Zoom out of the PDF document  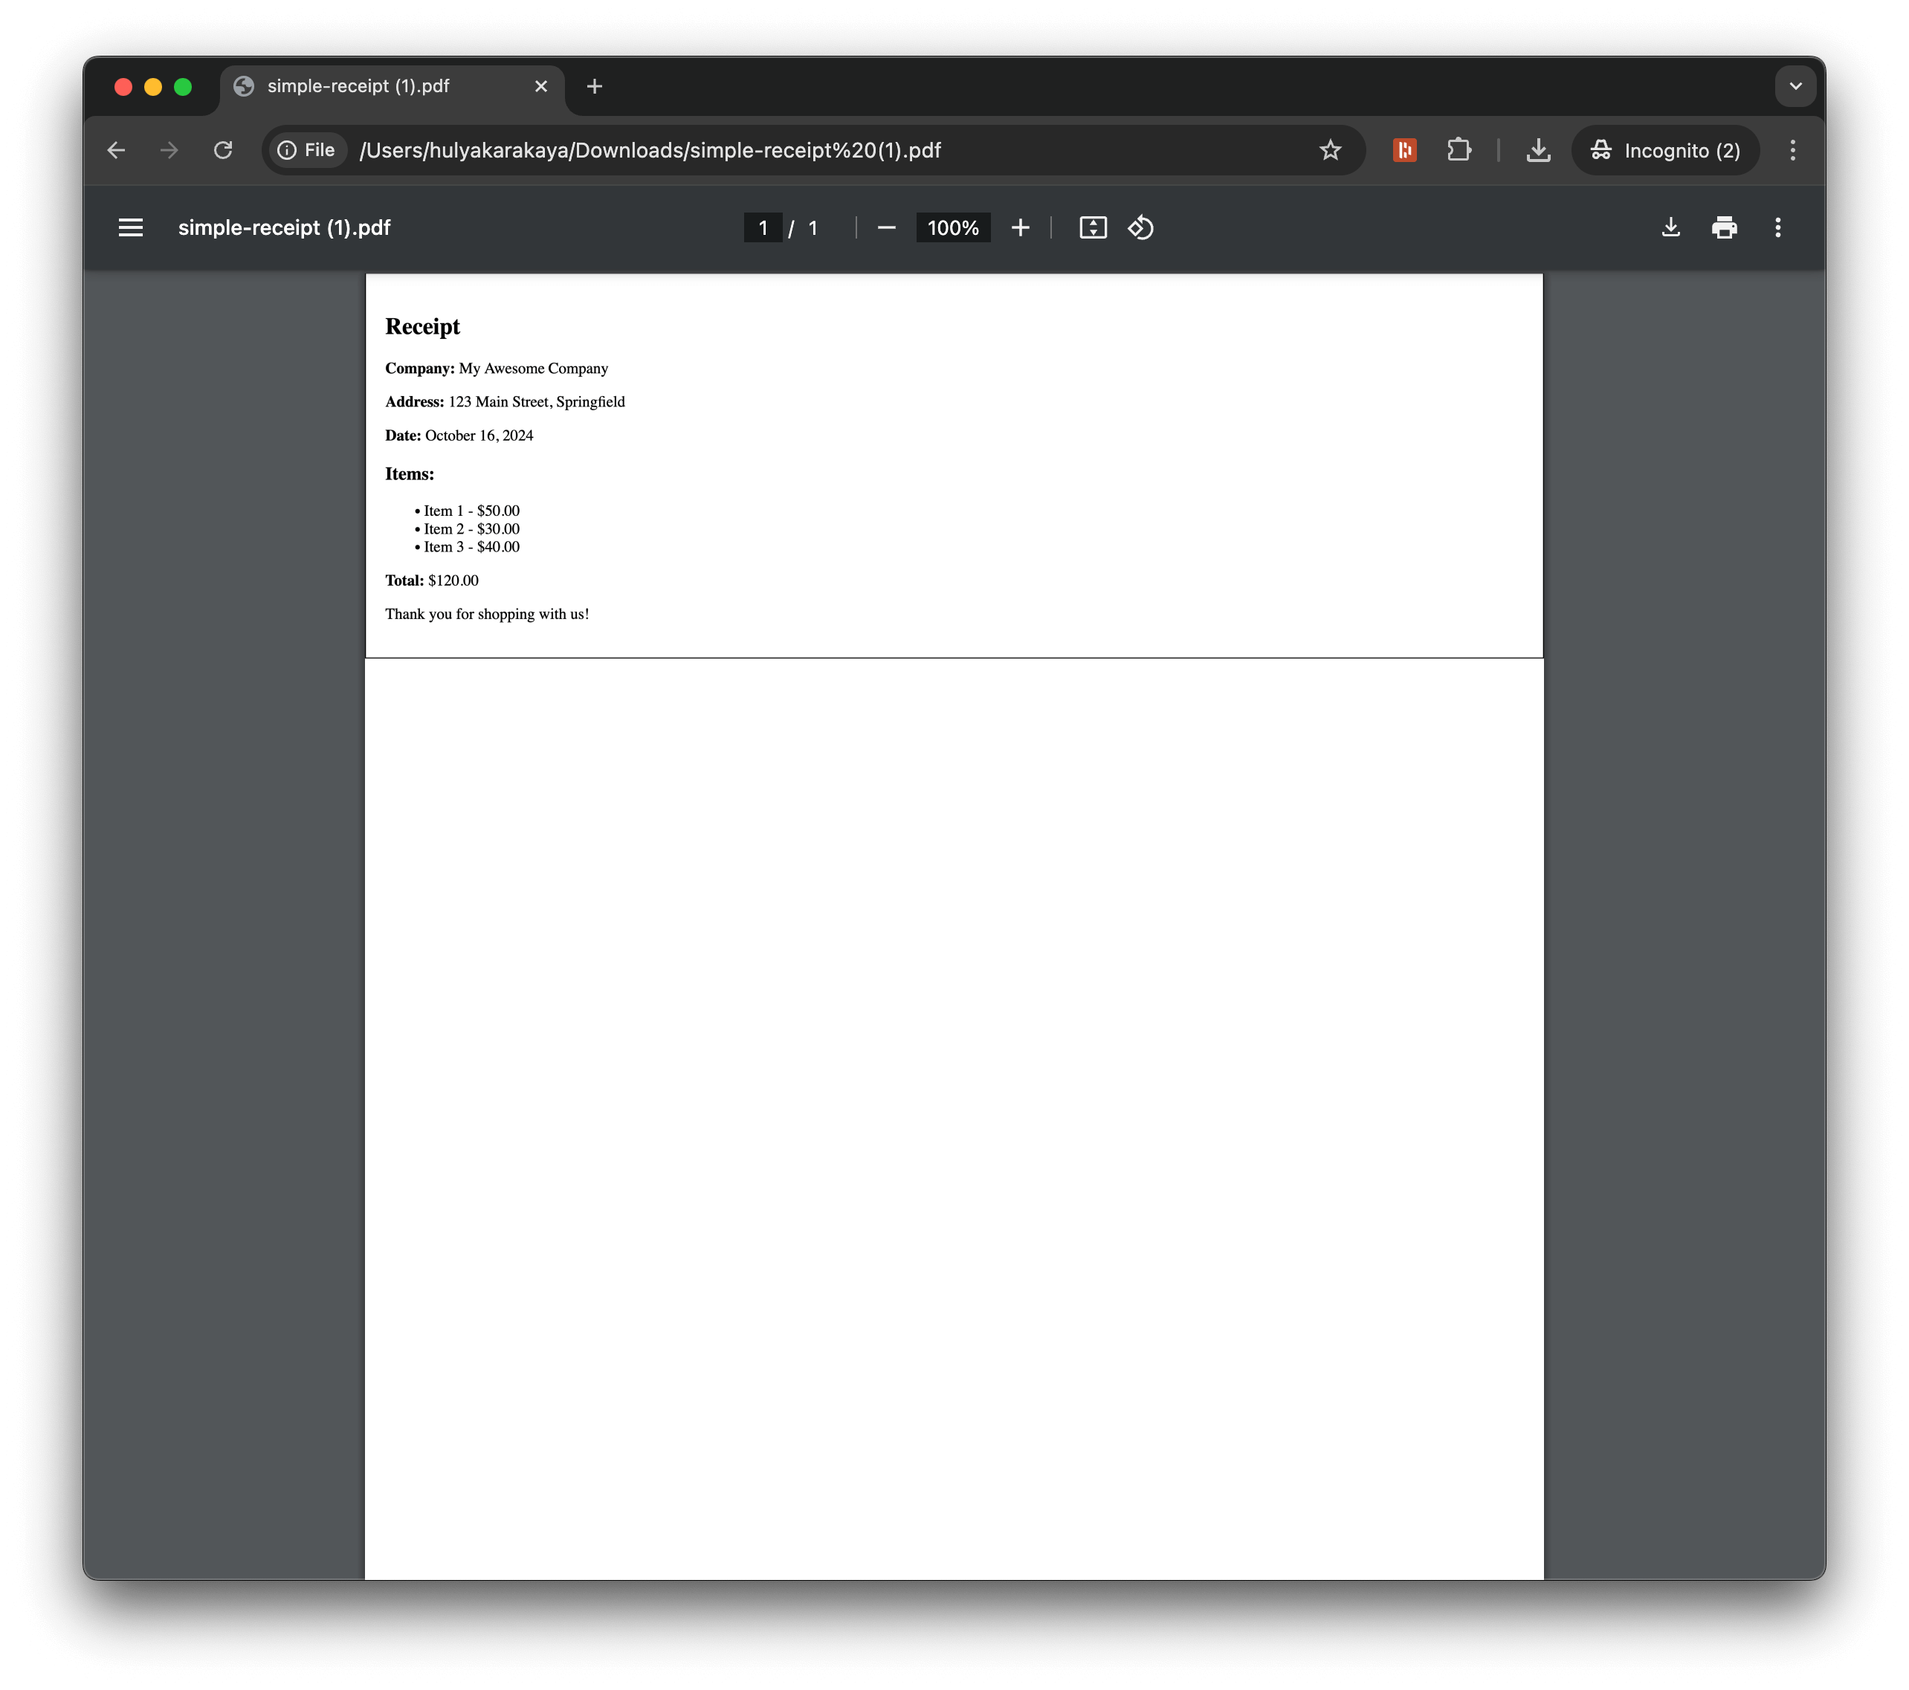[x=885, y=227]
